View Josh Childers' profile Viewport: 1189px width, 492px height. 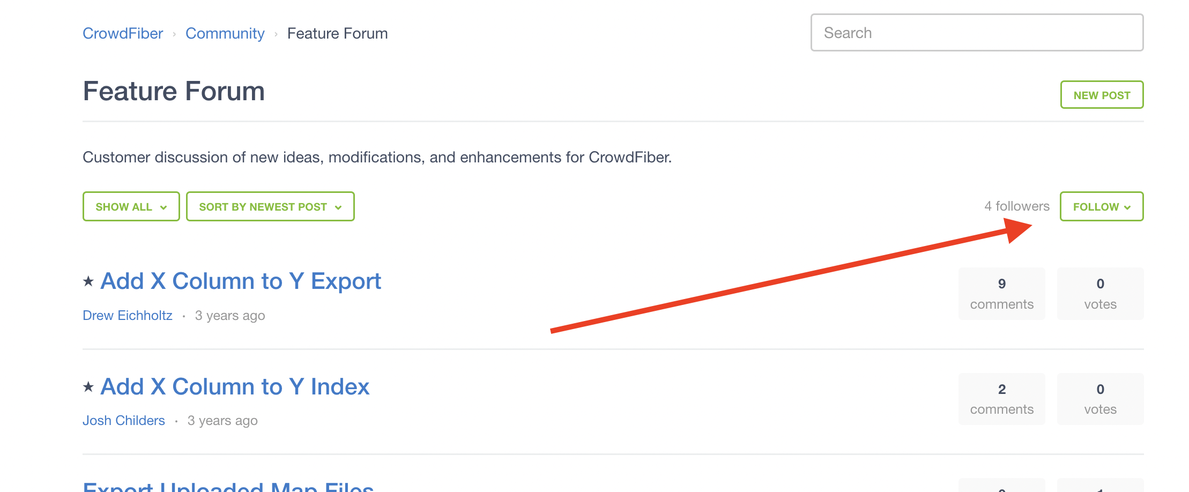pos(124,421)
